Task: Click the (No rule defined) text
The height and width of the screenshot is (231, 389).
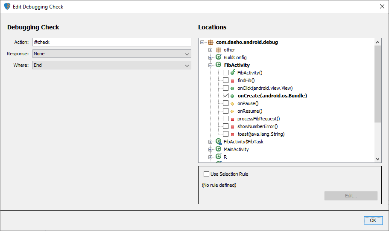Action: pyautogui.click(x=219, y=185)
